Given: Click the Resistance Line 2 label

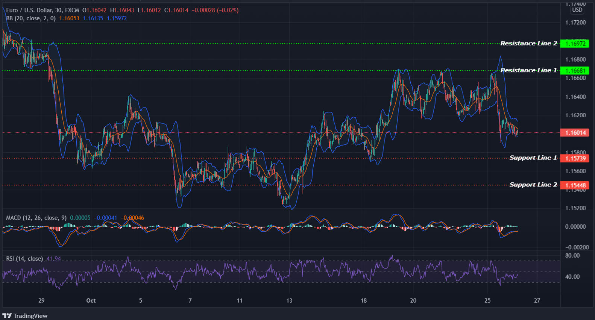Looking at the screenshot, I should tap(528, 43).
